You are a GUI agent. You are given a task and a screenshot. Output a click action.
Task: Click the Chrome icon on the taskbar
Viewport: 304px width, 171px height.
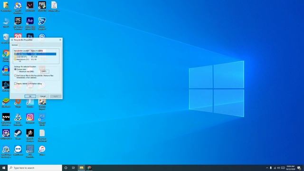click(x=89, y=168)
